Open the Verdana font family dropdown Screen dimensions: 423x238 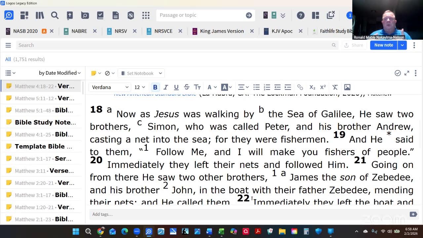(x=110, y=87)
